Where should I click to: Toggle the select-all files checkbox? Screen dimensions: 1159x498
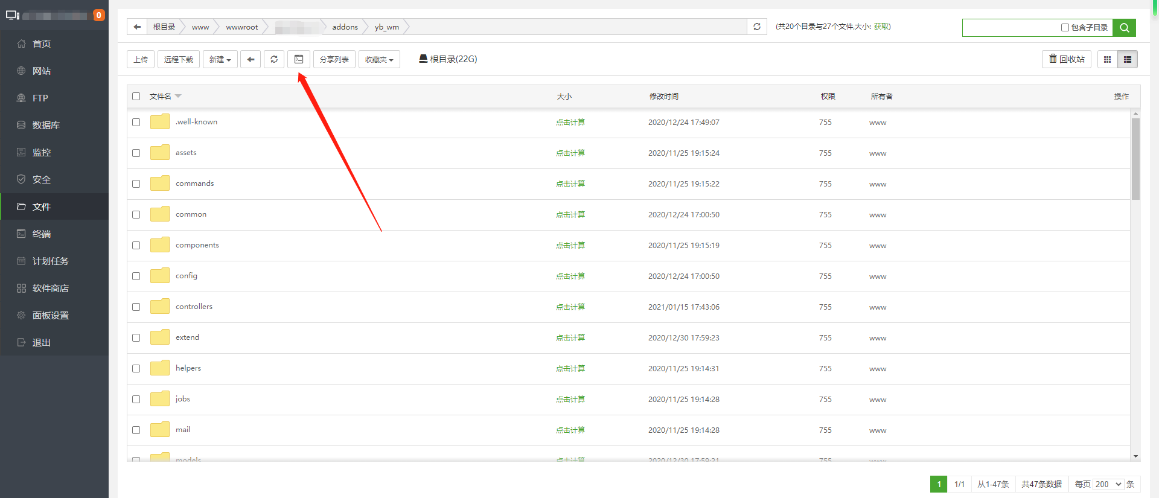[x=136, y=97]
